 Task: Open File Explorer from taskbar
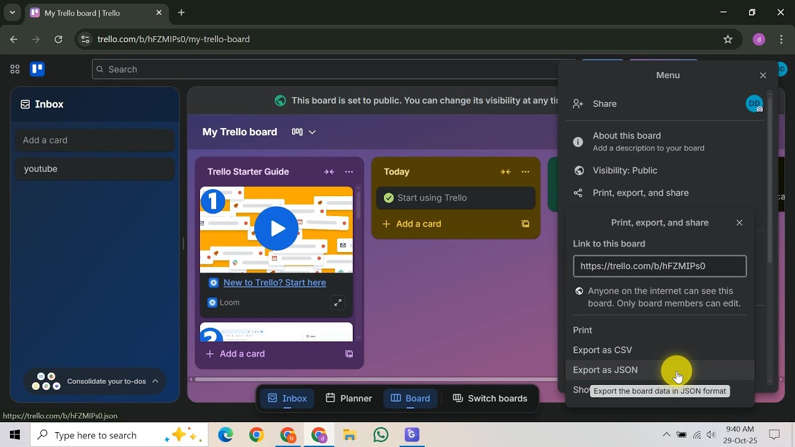point(350,435)
